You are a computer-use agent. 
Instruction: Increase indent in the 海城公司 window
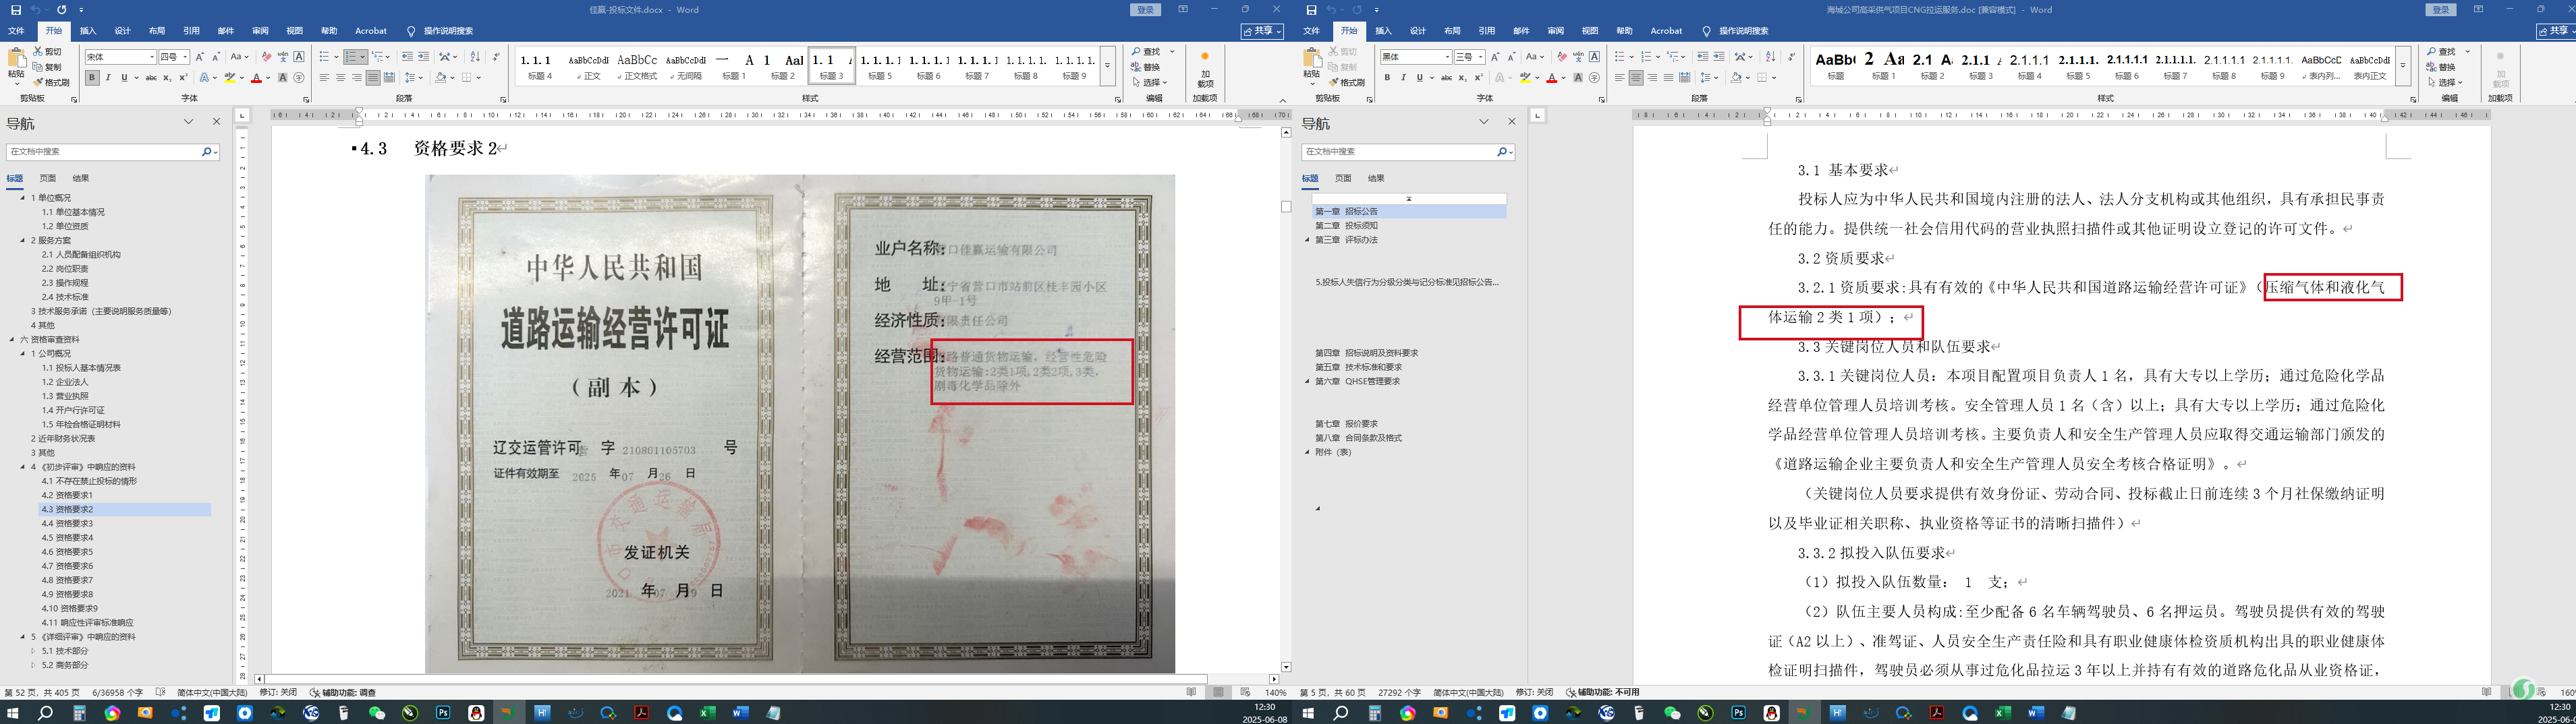[x=1719, y=57]
